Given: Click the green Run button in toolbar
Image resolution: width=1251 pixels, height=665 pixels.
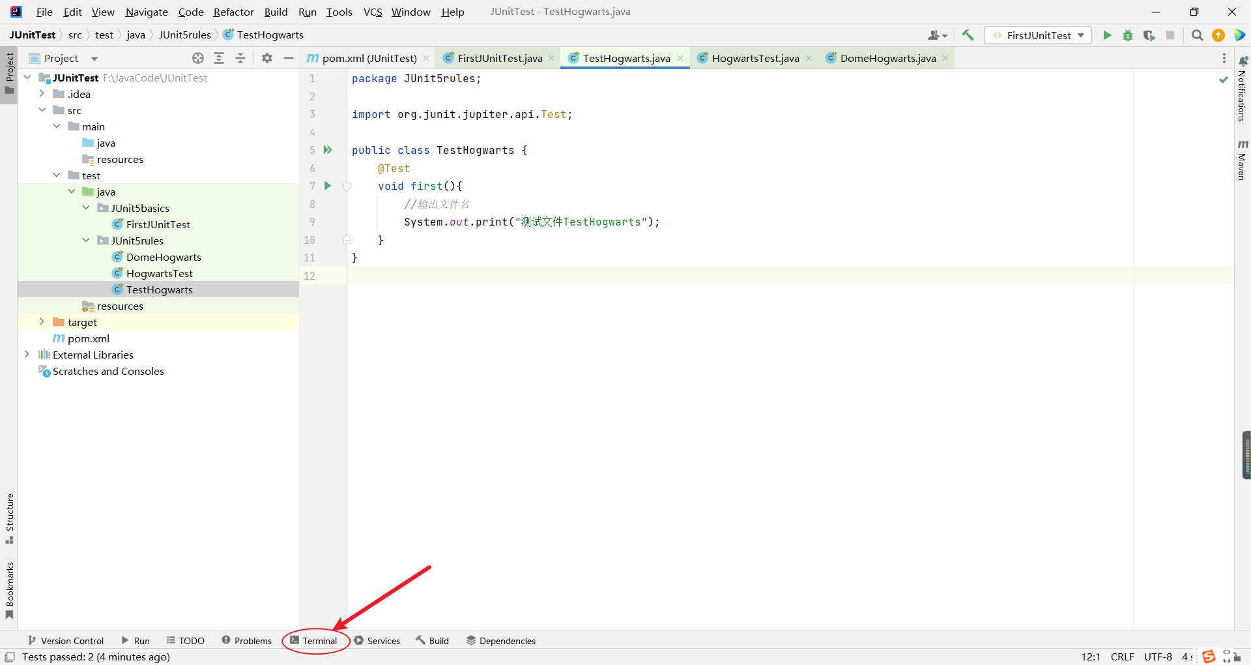Looking at the screenshot, I should point(1106,35).
